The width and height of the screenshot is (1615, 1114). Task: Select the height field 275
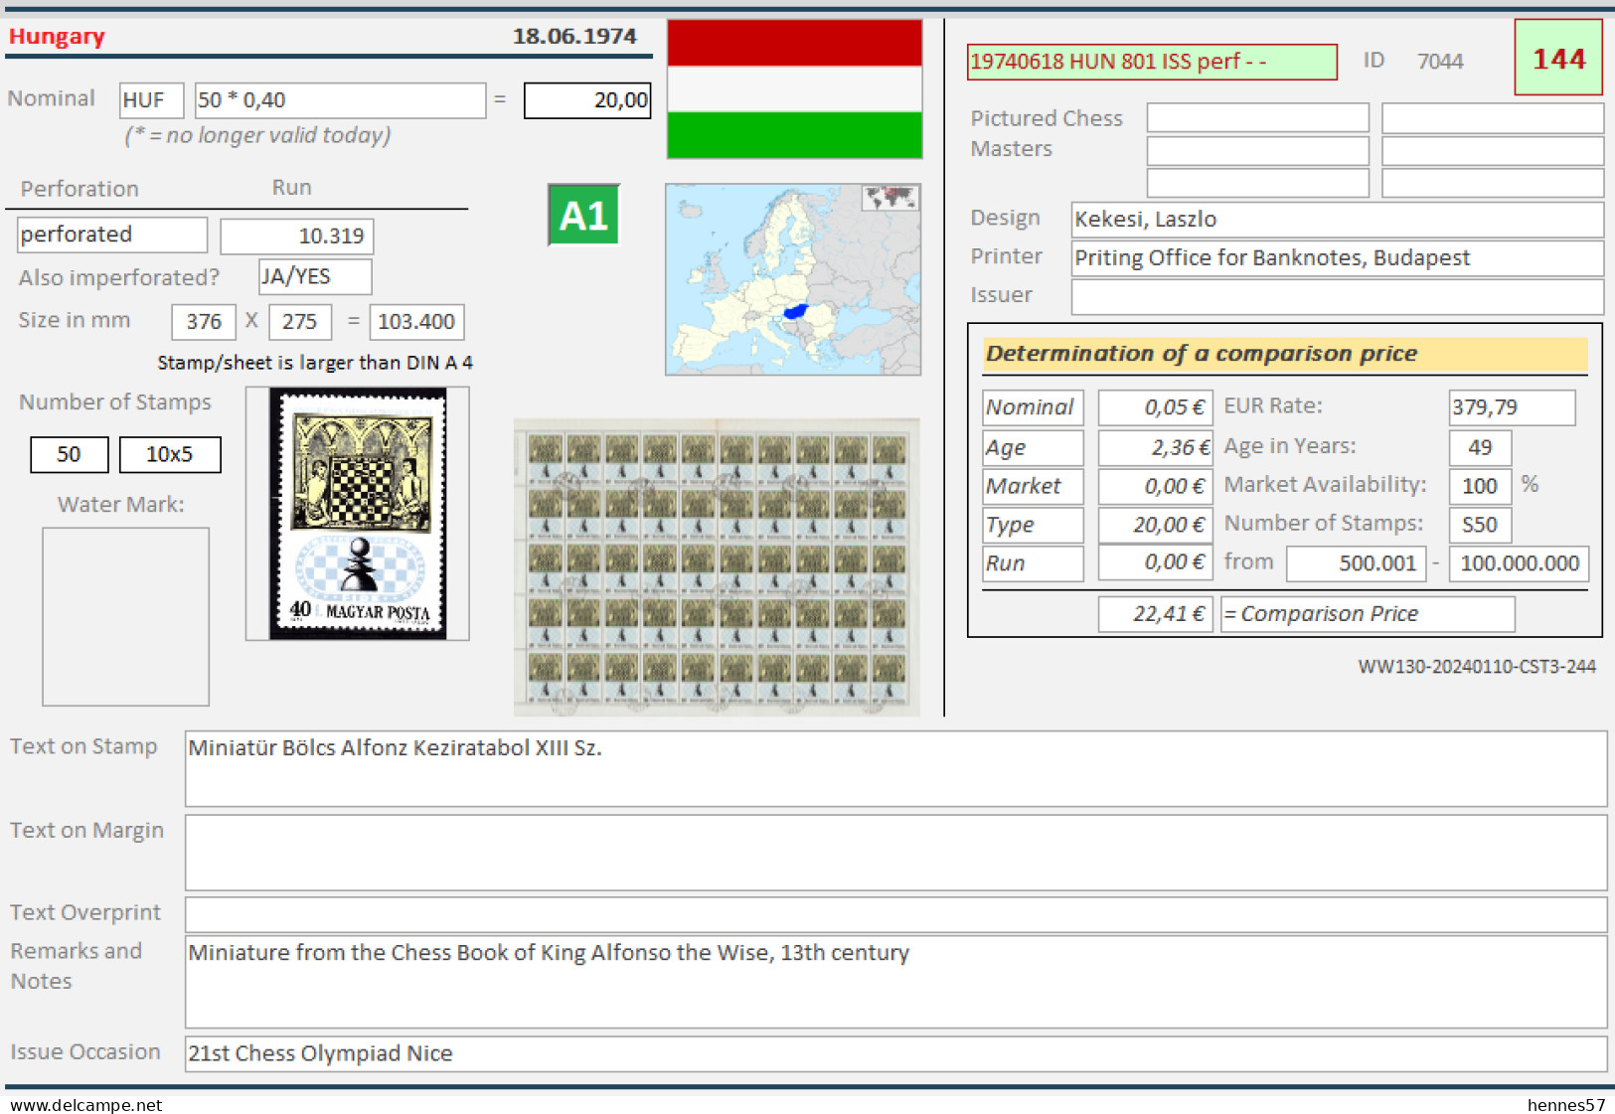[300, 322]
